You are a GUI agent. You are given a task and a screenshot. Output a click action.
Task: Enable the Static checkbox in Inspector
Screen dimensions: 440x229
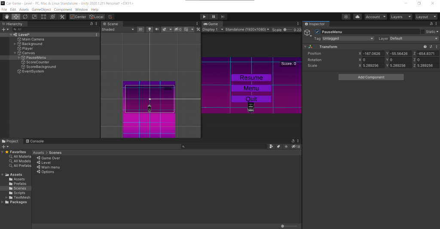pos(422,32)
